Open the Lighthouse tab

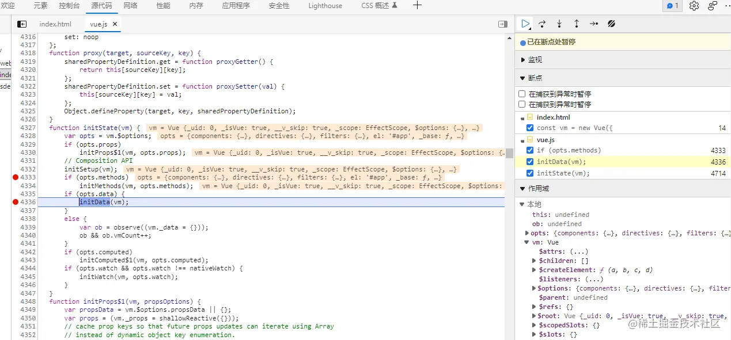click(x=325, y=6)
